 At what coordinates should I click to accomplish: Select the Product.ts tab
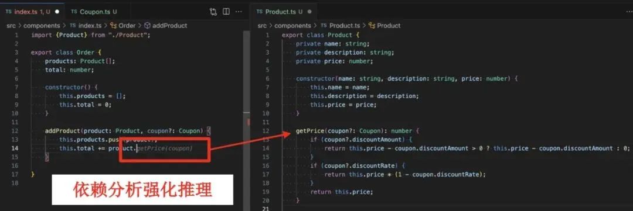pyautogui.click(x=284, y=12)
